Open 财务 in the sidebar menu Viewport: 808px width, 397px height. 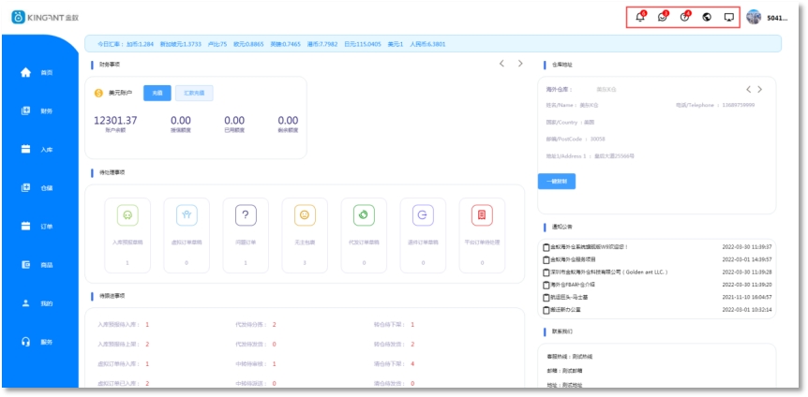pos(38,110)
